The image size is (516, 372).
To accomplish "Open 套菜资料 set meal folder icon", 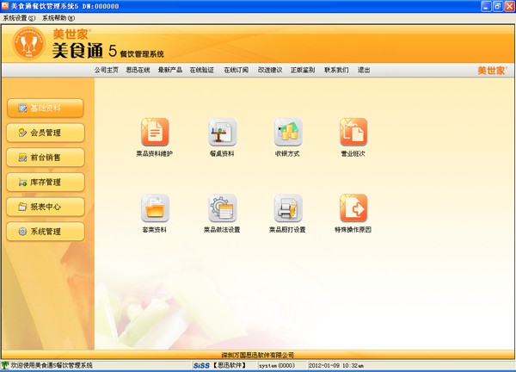I will 155,208.
